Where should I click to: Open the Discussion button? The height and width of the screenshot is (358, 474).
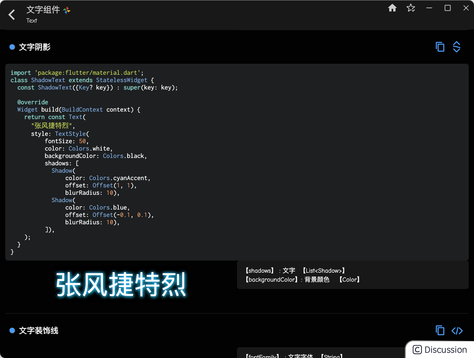tap(440, 350)
